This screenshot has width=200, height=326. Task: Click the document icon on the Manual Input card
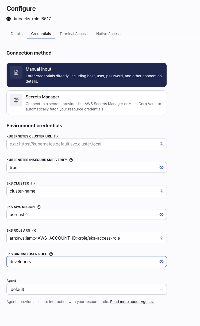16,72
